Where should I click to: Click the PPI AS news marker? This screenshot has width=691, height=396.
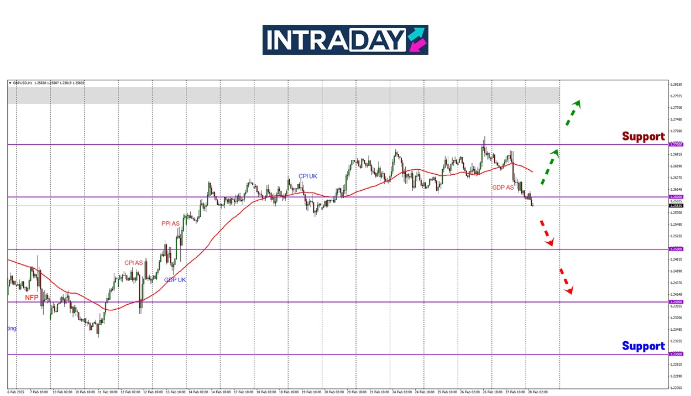coord(170,223)
